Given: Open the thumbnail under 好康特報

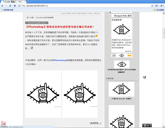Looking at the screenshot, I should click(x=122, y=89).
